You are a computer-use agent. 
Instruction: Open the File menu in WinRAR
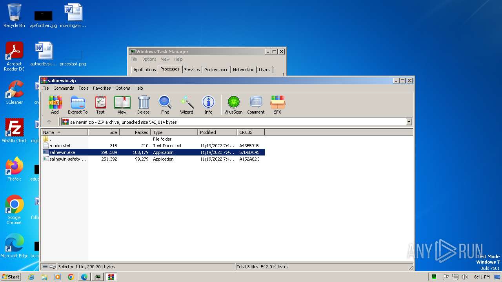(x=45, y=88)
